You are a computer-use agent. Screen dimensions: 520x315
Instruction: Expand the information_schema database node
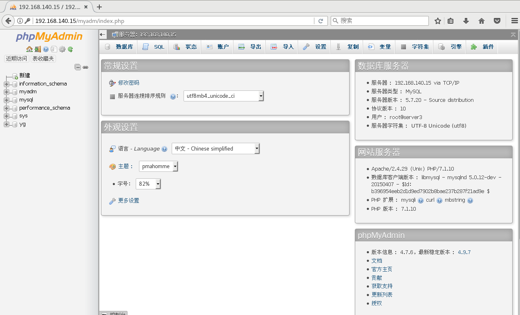coord(6,84)
